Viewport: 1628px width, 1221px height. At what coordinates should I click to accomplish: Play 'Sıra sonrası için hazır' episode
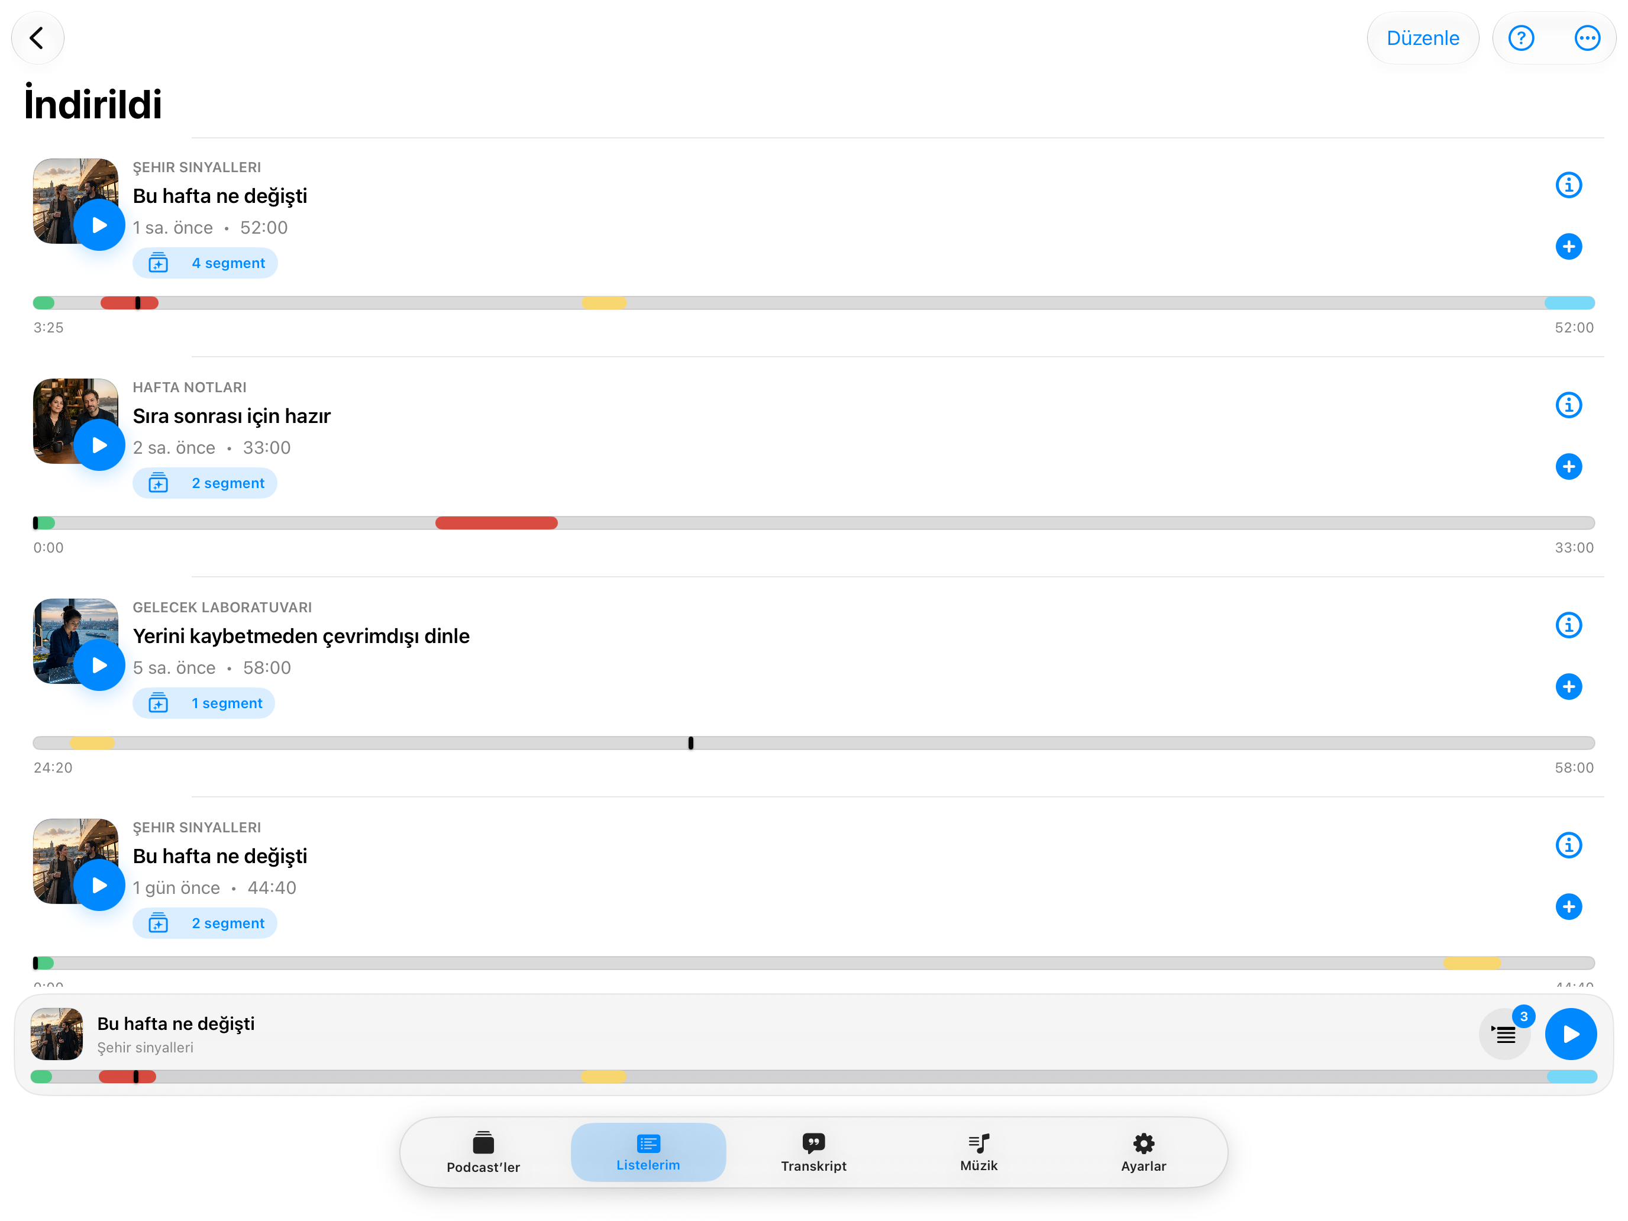point(99,445)
